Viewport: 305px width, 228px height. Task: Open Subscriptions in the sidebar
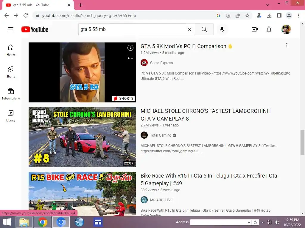pos(11,94)
